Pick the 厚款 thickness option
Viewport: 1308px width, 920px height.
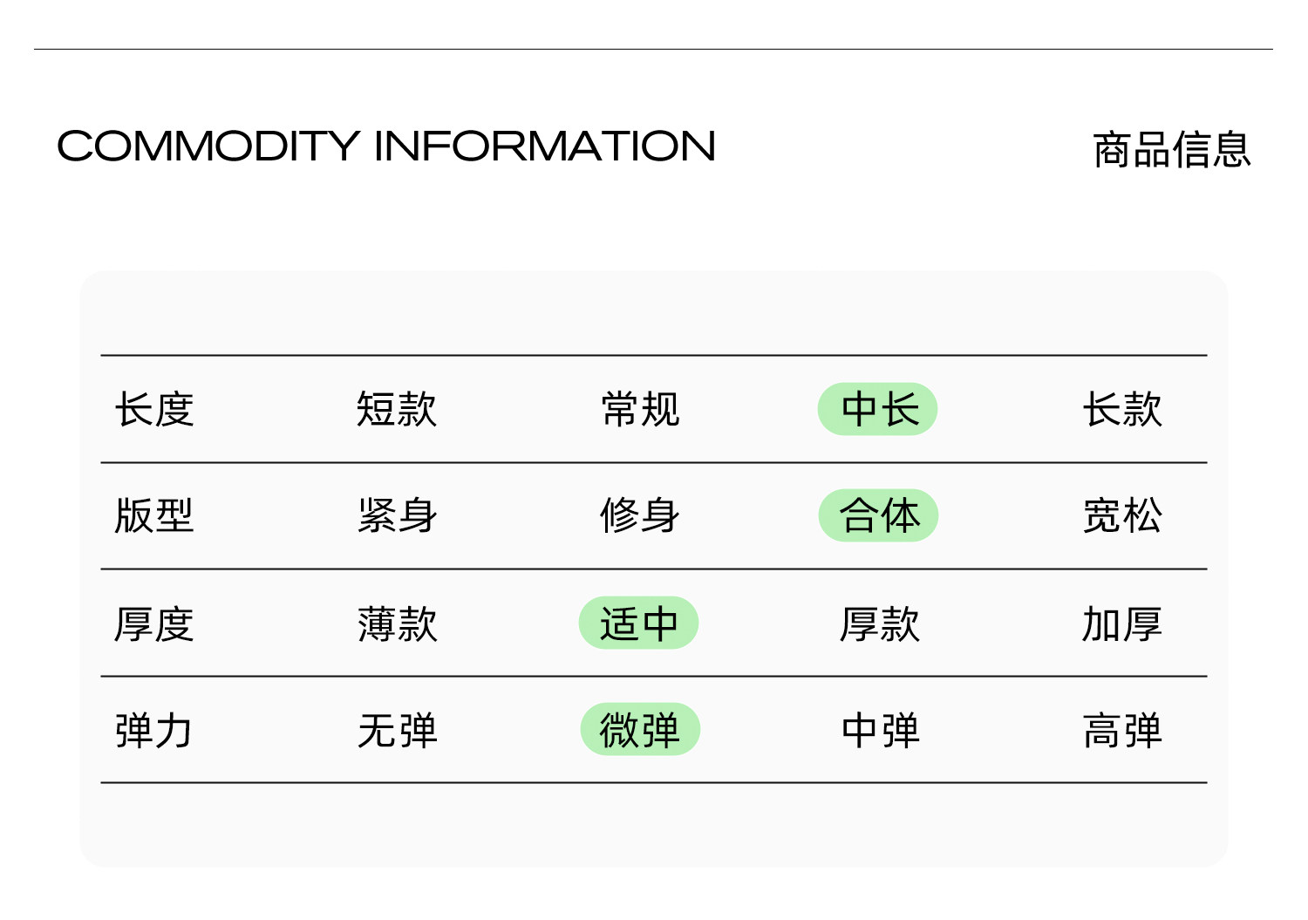pos(879,624)
